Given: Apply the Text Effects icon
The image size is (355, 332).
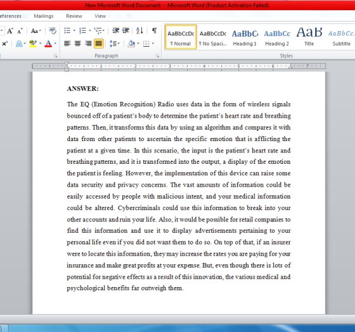Looking at the screenshot, I should (x=19, y=44).
